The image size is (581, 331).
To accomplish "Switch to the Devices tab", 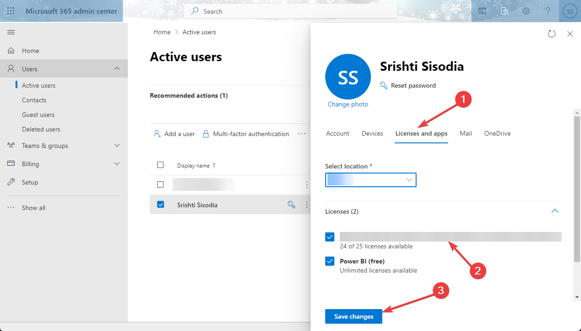I will point(372,133).
